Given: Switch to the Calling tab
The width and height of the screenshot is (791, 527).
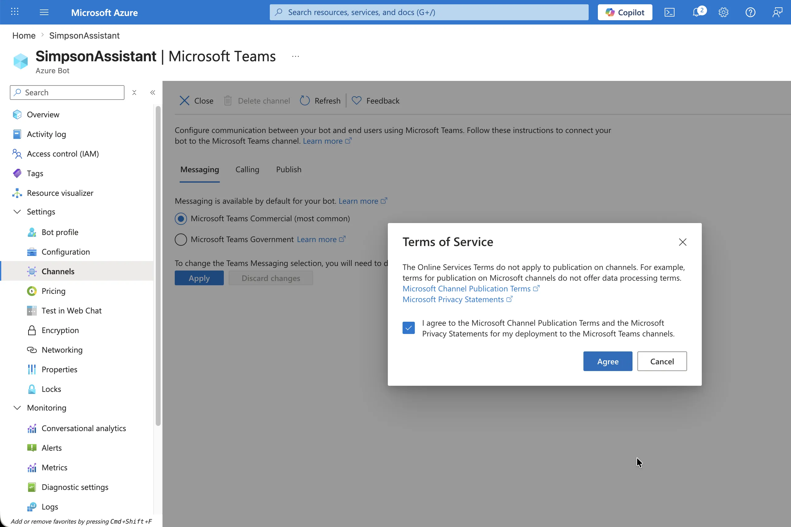Looking at the screenshot, I should point(247,170).
